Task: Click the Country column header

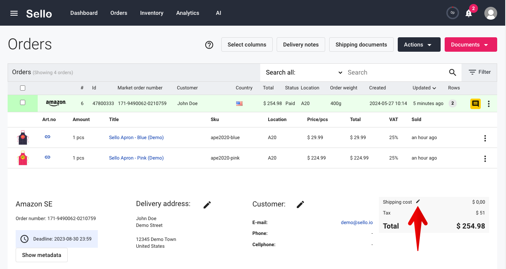Action: click(244, 88)
